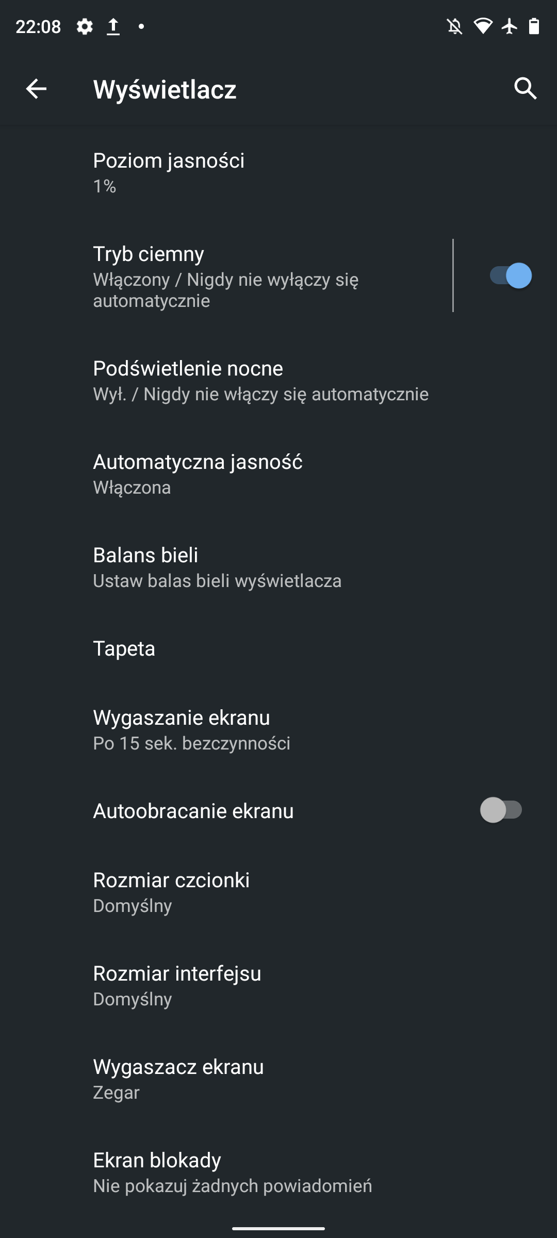
Task: Enable the Autoobracanie ekranu switch
Action: 501,810
